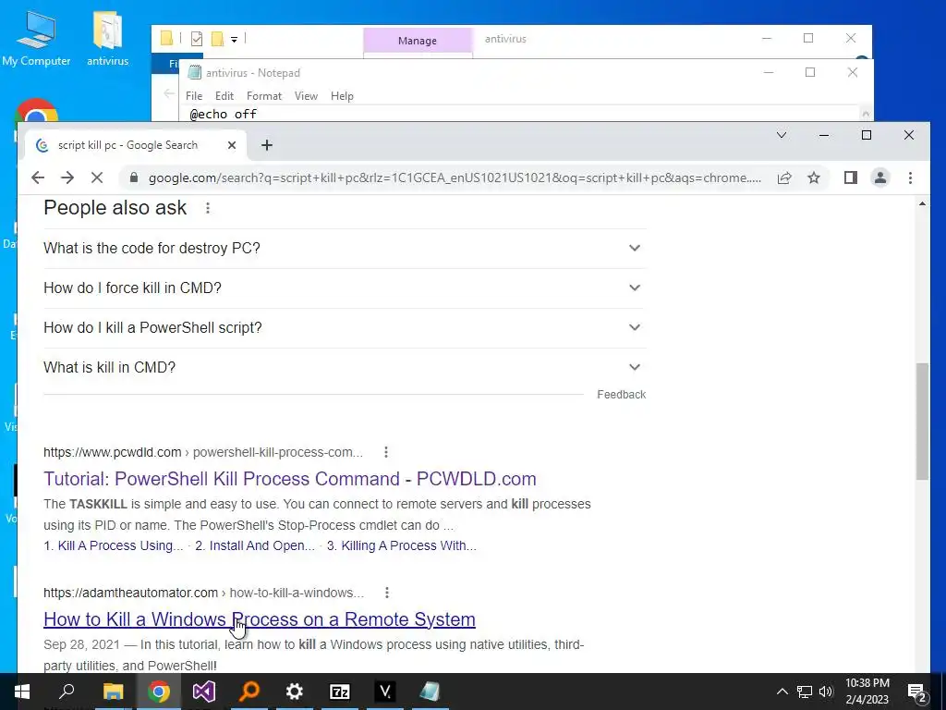Open Explorer quick access toolbar dropdown
Viewport: 946px width, 710px height.
pos(234,39)
